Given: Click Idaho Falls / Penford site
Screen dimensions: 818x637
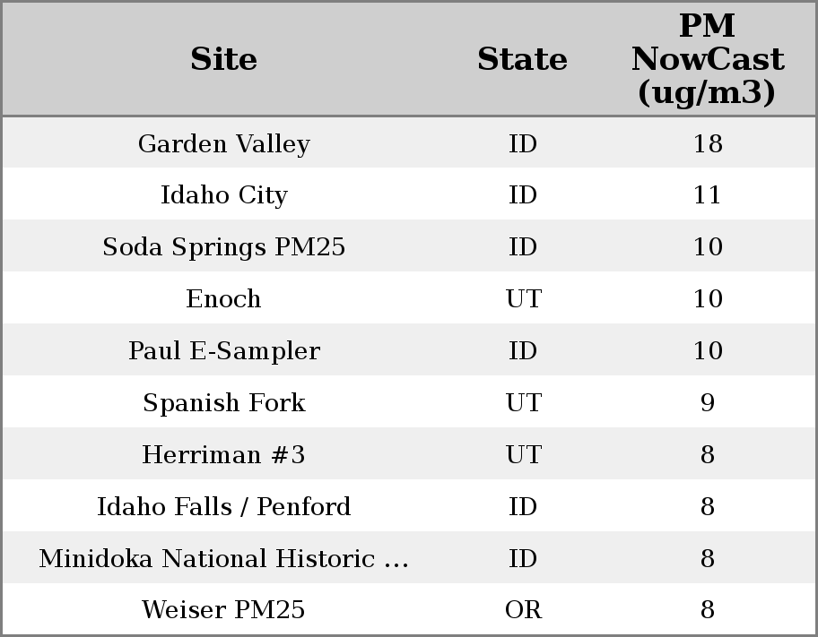Looking at the screenshot, I should coord(223,507).
